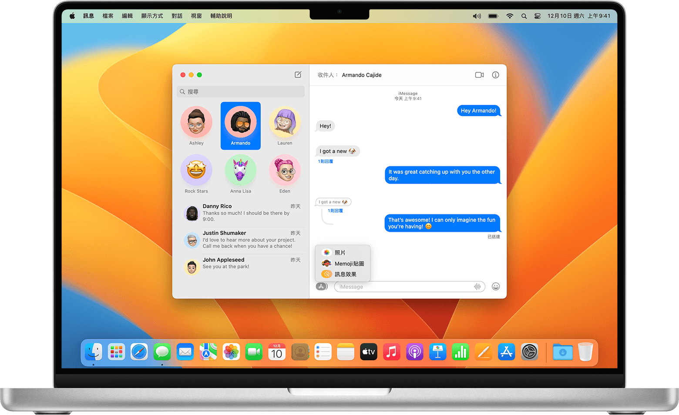Choose 訊息效果 from the apps popup
The image size is (679, 415).
[x=343, y=274]
